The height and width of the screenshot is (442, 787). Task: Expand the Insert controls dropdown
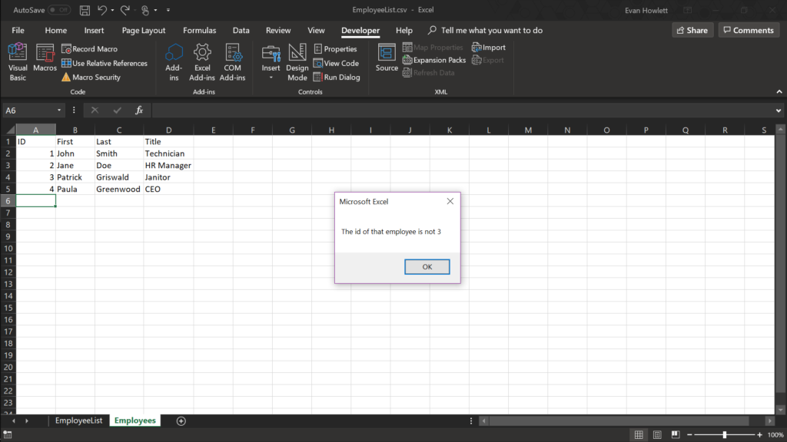(x=271, y=77)
